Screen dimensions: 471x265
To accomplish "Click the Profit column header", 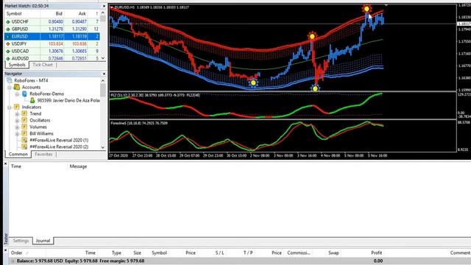I will coord(376,252).
